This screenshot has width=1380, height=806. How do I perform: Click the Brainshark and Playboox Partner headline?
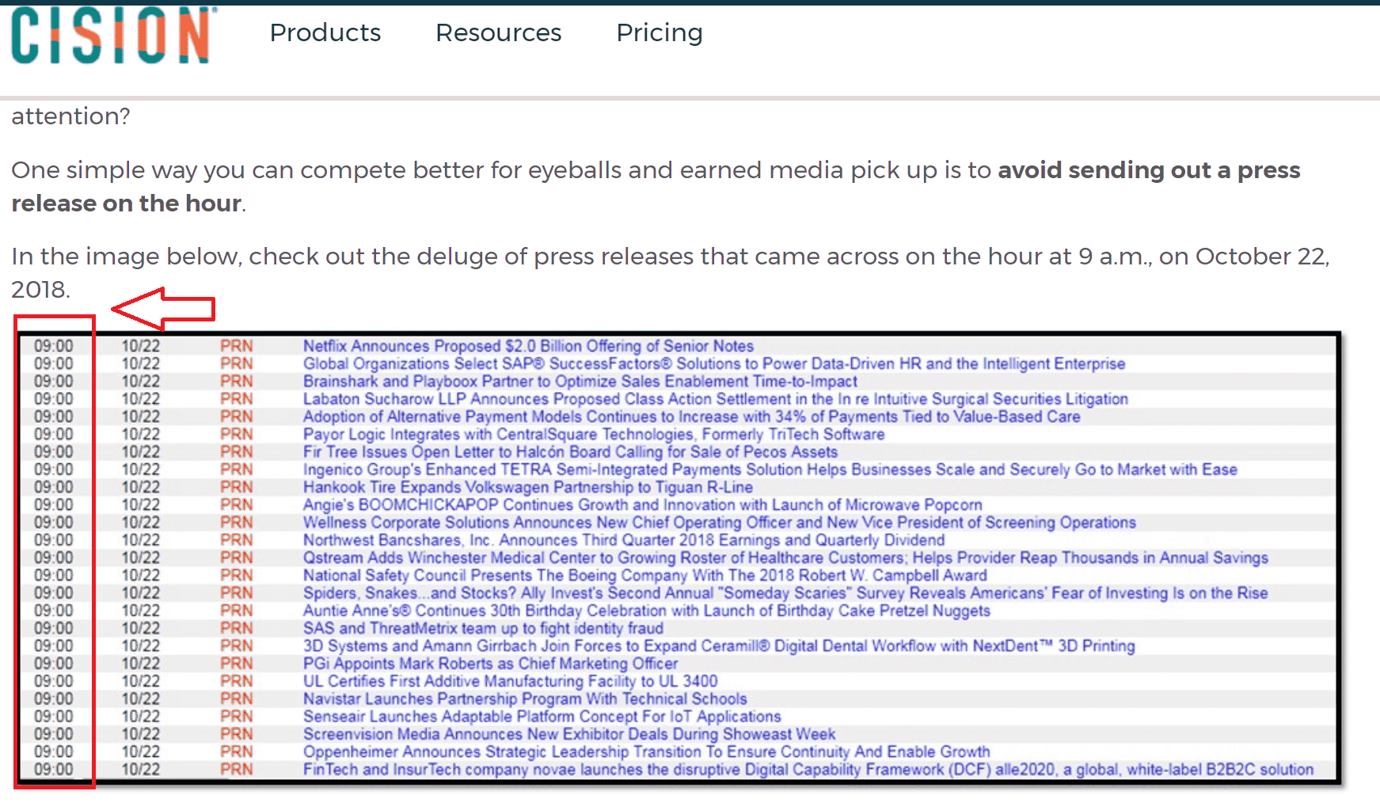click(x=580, y=381)
